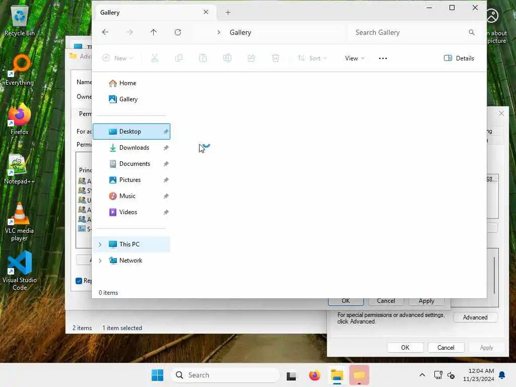Open the View dropdown
This screenshot has height=387, width=516.
[354, 58]
